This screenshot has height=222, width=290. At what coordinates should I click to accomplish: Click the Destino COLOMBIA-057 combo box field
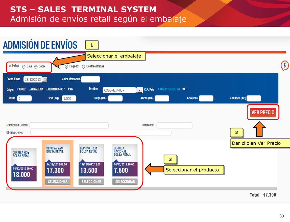click(119, 90)
